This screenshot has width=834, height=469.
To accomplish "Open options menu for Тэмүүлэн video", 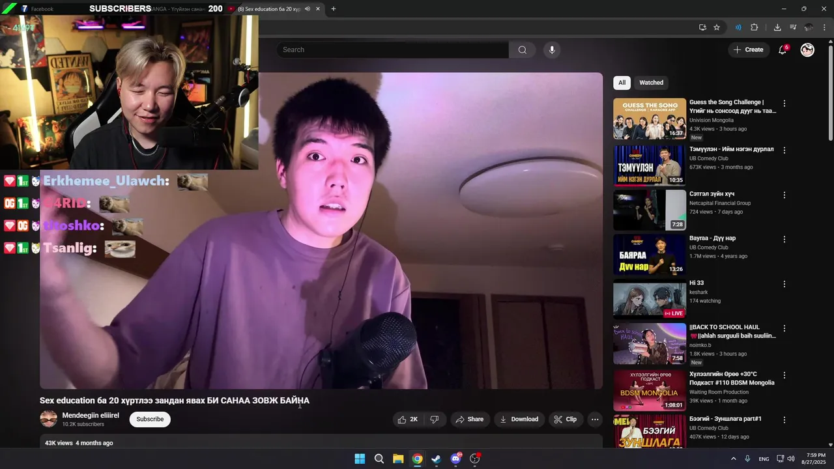I will 784,150.
